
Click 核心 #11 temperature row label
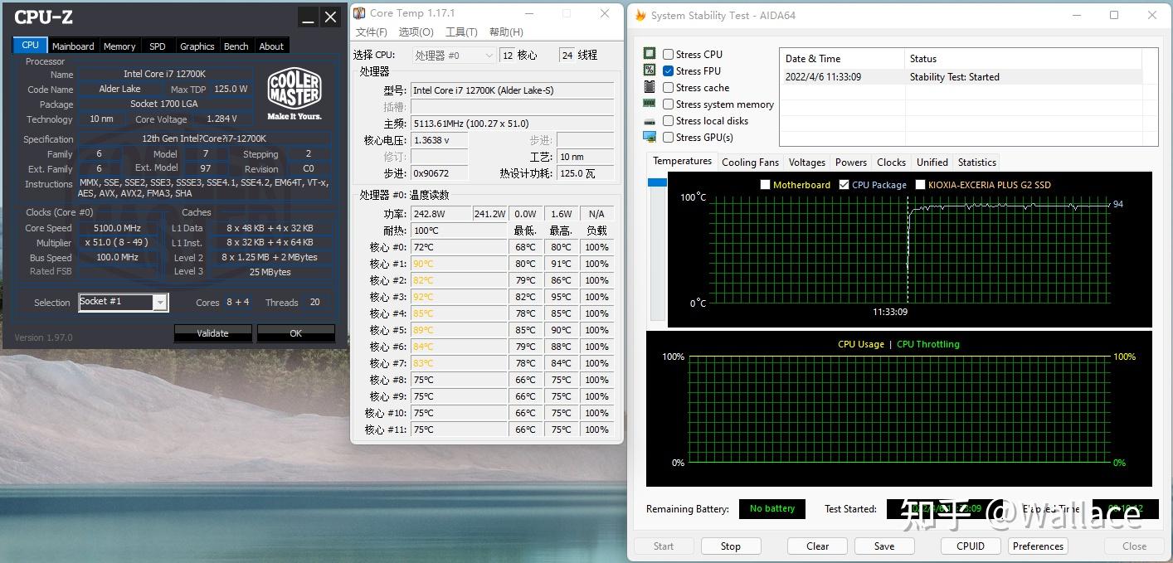coord(386,430)
